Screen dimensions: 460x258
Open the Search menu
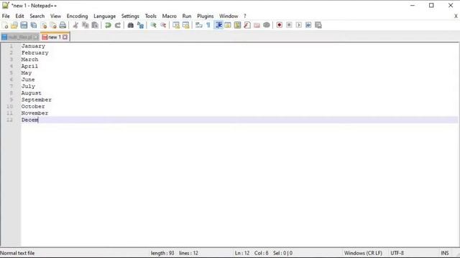click(37, 16)
